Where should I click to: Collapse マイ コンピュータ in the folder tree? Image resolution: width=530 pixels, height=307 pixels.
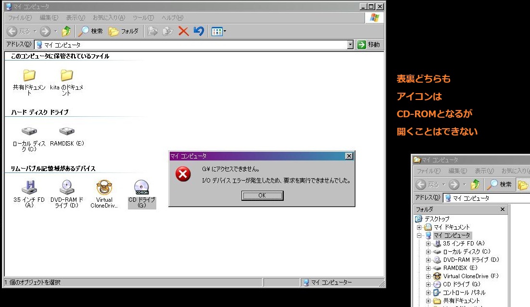[419, 235]
